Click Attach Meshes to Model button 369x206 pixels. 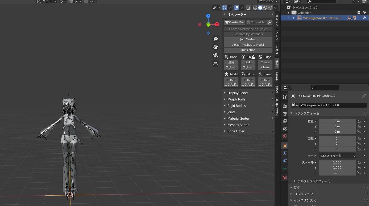tap(248, 45)
